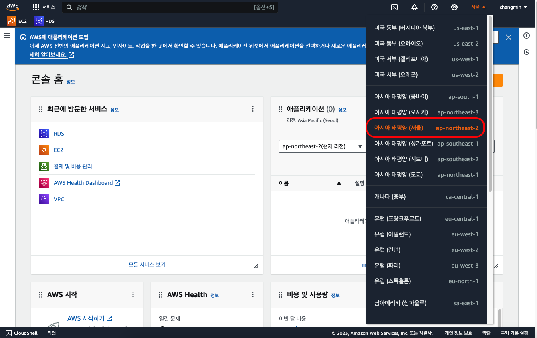Open the ap-northeast-2(현재 리전) region filter dropdown
This screenshot has height=338, width=537.
click(x=323, y=146)
